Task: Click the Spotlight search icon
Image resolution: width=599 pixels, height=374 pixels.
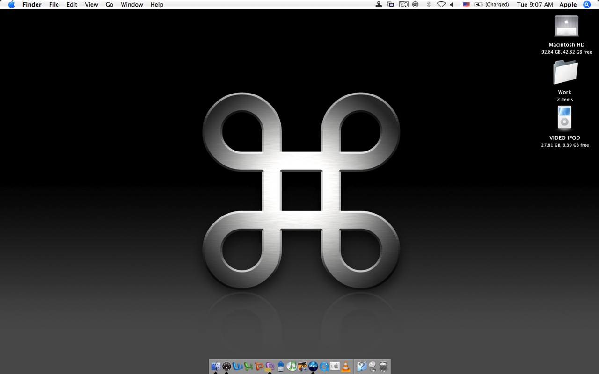Action: pyautogui.click(x=587, y=5)
